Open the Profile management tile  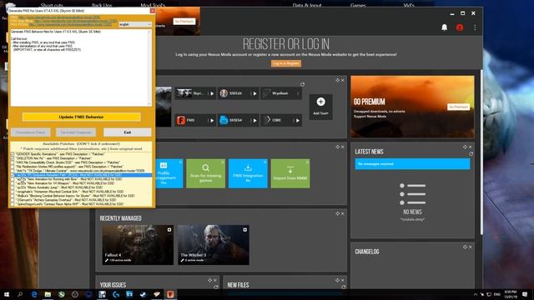click(x=169, y=173)
